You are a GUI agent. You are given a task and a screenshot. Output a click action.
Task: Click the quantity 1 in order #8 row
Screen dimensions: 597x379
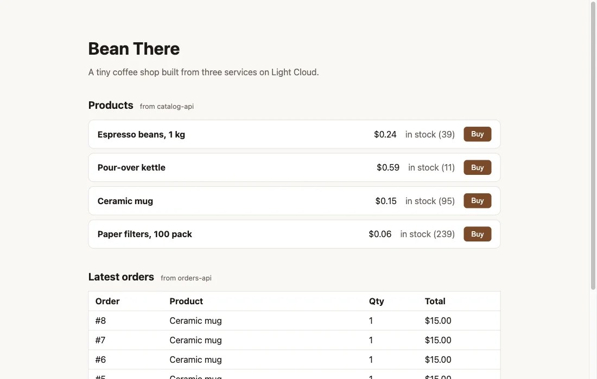[371, 321]
